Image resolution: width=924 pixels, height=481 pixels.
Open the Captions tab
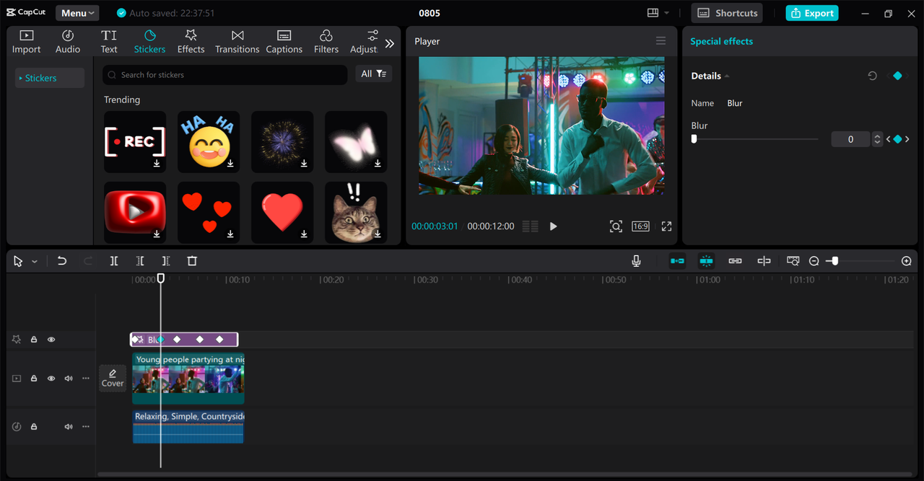(284, 42)
